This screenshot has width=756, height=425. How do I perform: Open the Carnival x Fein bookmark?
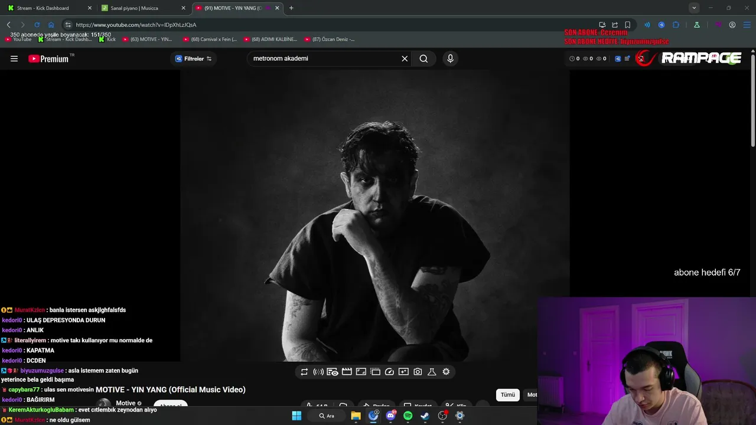click(210, 40)
